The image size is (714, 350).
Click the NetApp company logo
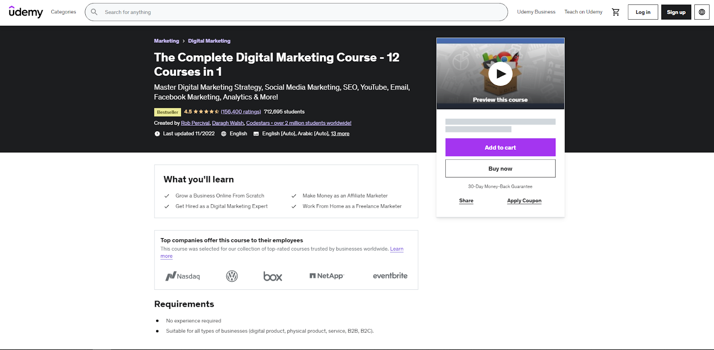coord(327,276)
